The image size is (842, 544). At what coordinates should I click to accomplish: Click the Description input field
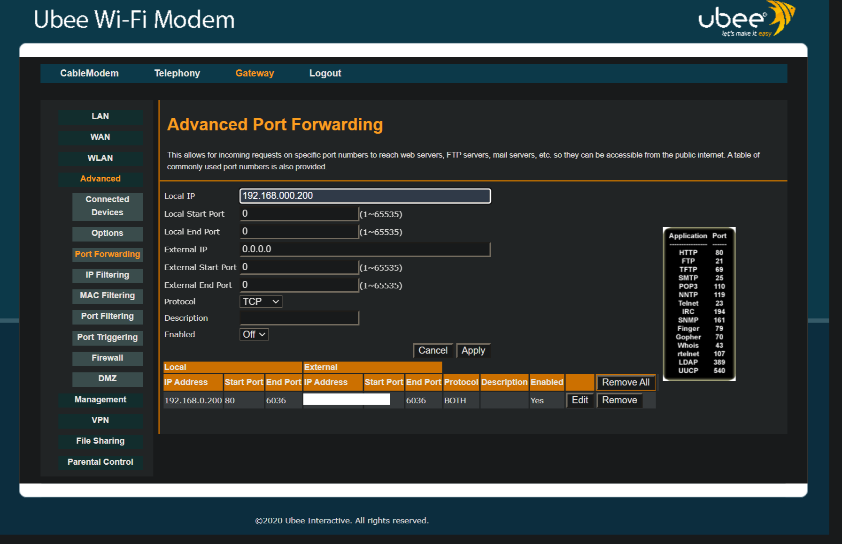(299, 318)
